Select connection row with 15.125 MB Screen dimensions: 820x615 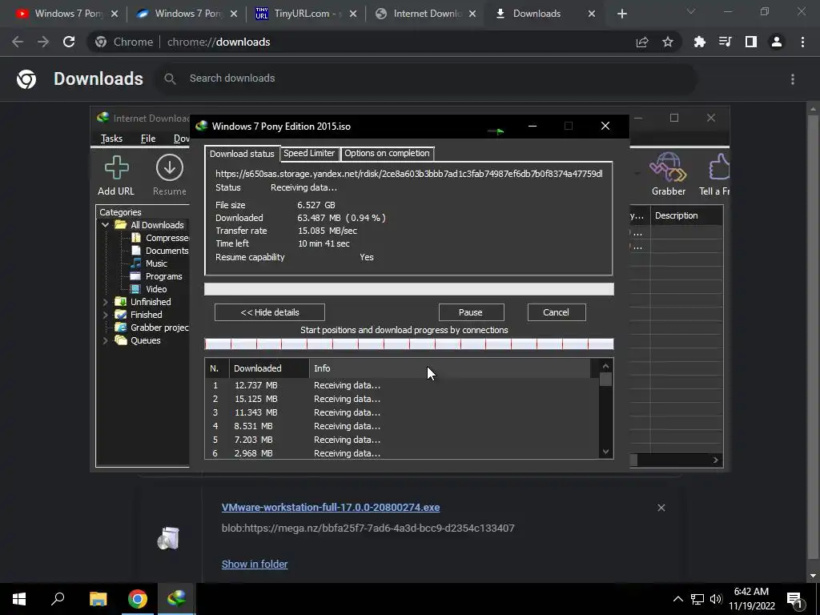402,399
